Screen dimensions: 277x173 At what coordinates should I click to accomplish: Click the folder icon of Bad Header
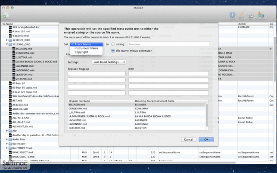tap(10, 144)
